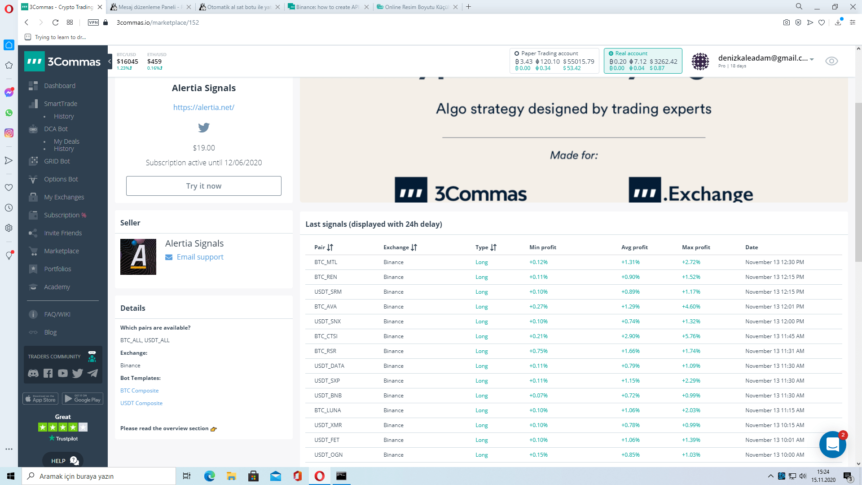Open the YouTube community icon

[63, 373]
